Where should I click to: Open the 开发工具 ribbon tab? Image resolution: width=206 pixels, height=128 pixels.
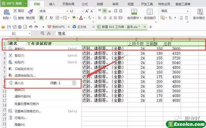coord(147,4)
